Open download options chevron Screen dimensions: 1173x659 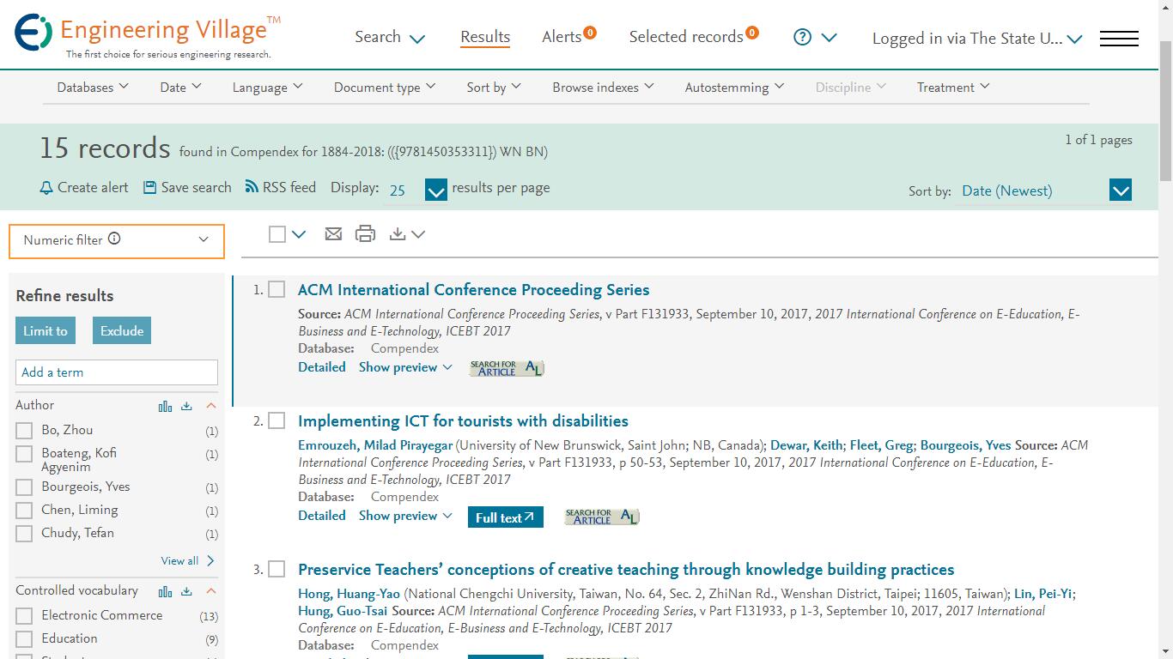click(x=417, y=234)
